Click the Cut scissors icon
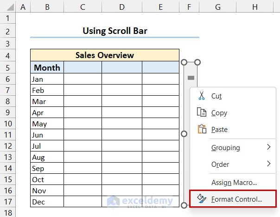Screen dimensions: 280x217 tap(201, 96)
